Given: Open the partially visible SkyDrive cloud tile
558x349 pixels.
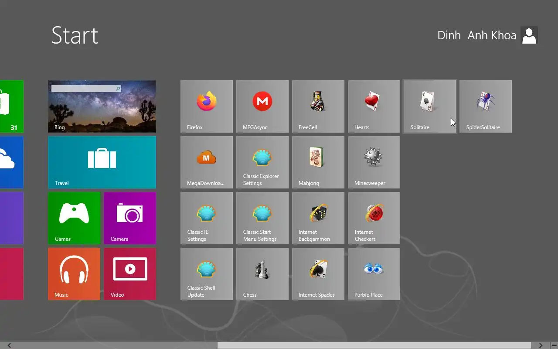Looking at the screenshot, I should coord(12,162).
